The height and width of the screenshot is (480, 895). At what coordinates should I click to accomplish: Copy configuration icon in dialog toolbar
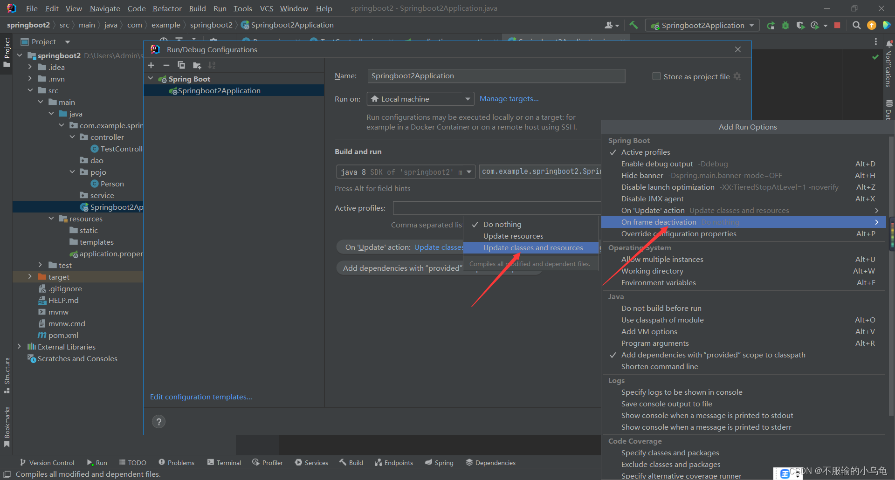(181, 65)
